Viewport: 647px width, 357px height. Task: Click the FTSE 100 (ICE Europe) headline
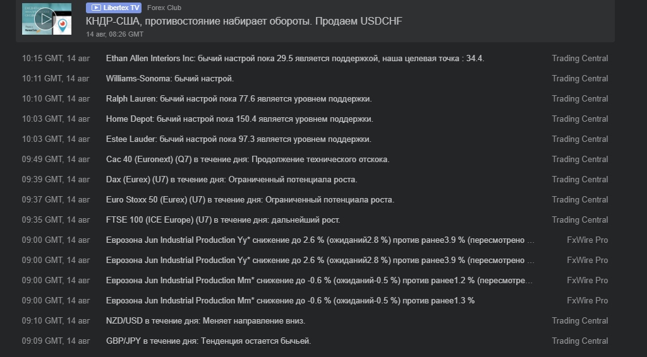223,219
